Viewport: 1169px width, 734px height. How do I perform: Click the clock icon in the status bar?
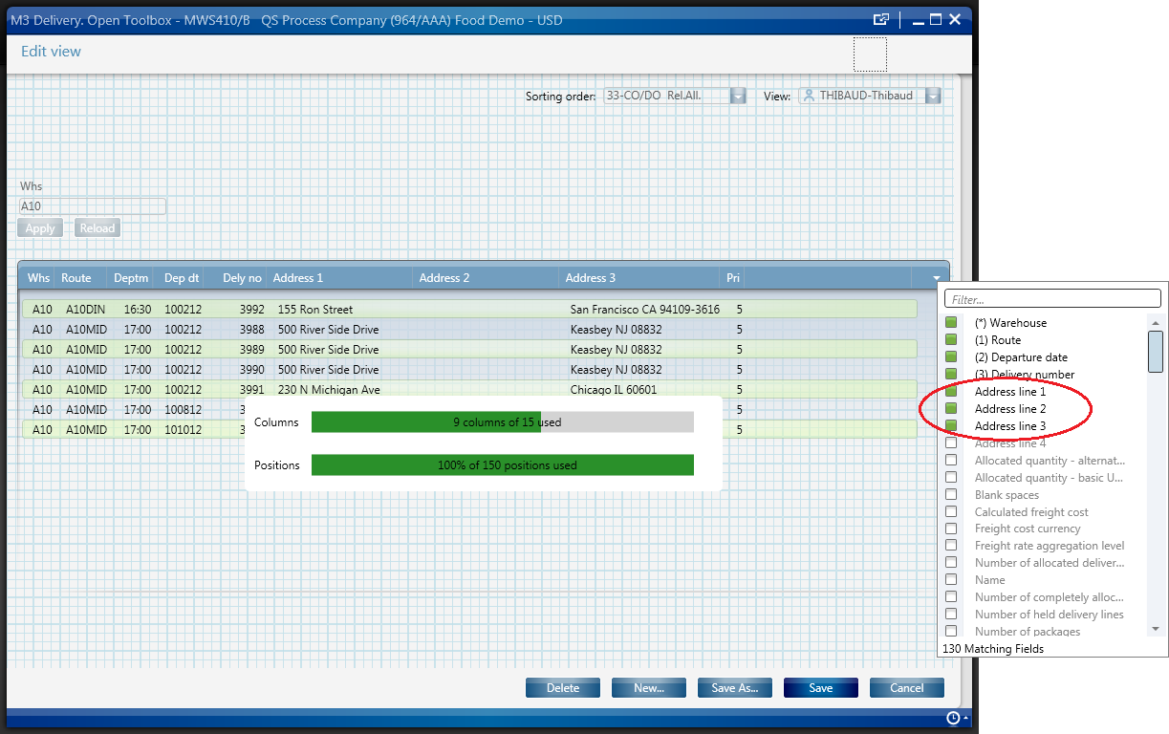(953, 718)
